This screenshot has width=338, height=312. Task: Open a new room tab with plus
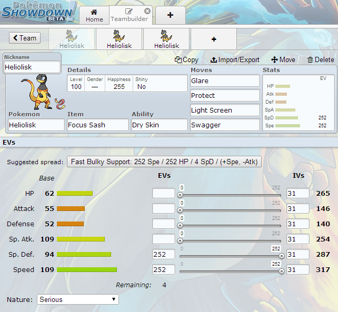point(170,15)
